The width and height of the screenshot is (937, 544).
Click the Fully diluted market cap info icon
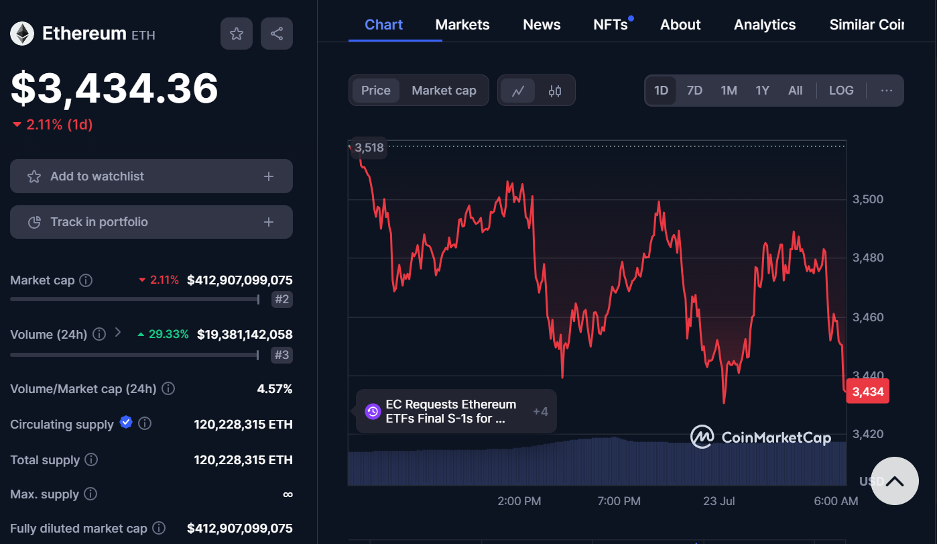click(x=159, y=529)
